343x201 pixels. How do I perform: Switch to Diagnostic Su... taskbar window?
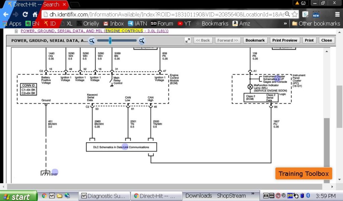coord(104,196)
